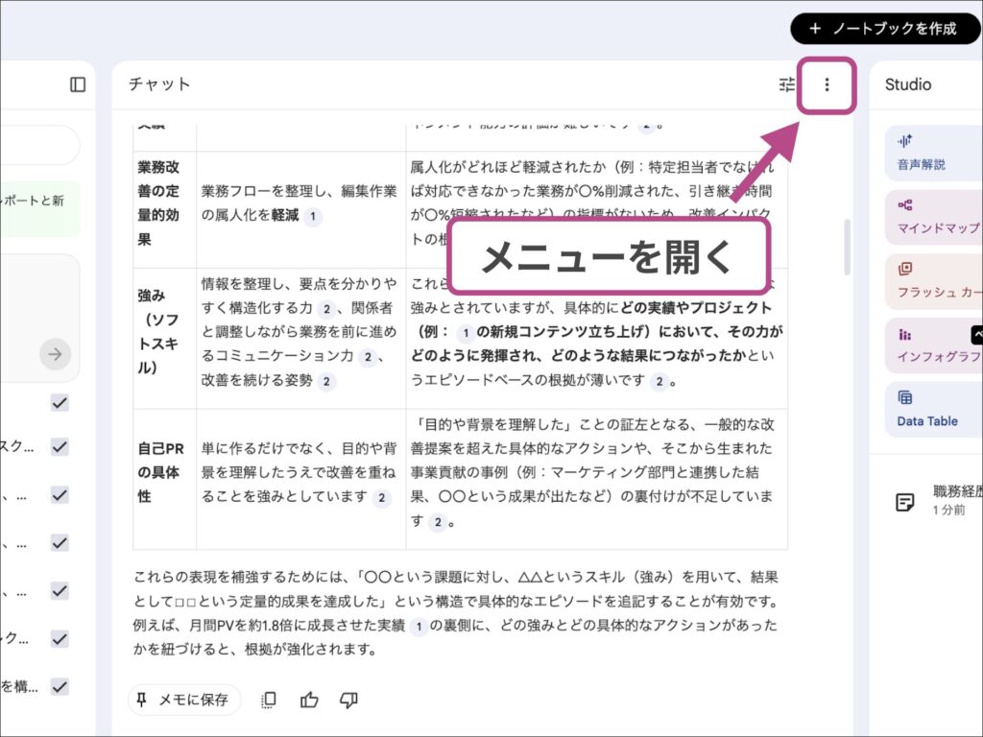Collapse the sources sidebar panel
This screenshot has height=737, width=983.
click(76, 84)
